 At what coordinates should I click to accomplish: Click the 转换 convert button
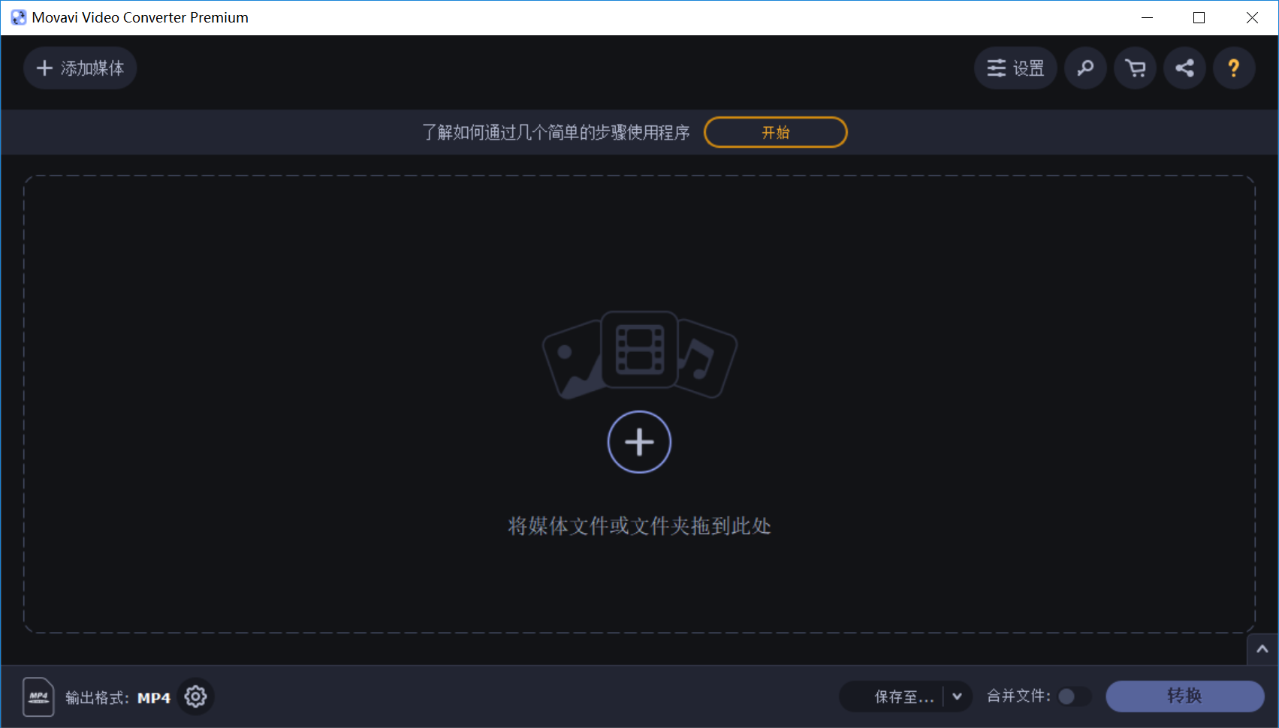(1184, 696)
